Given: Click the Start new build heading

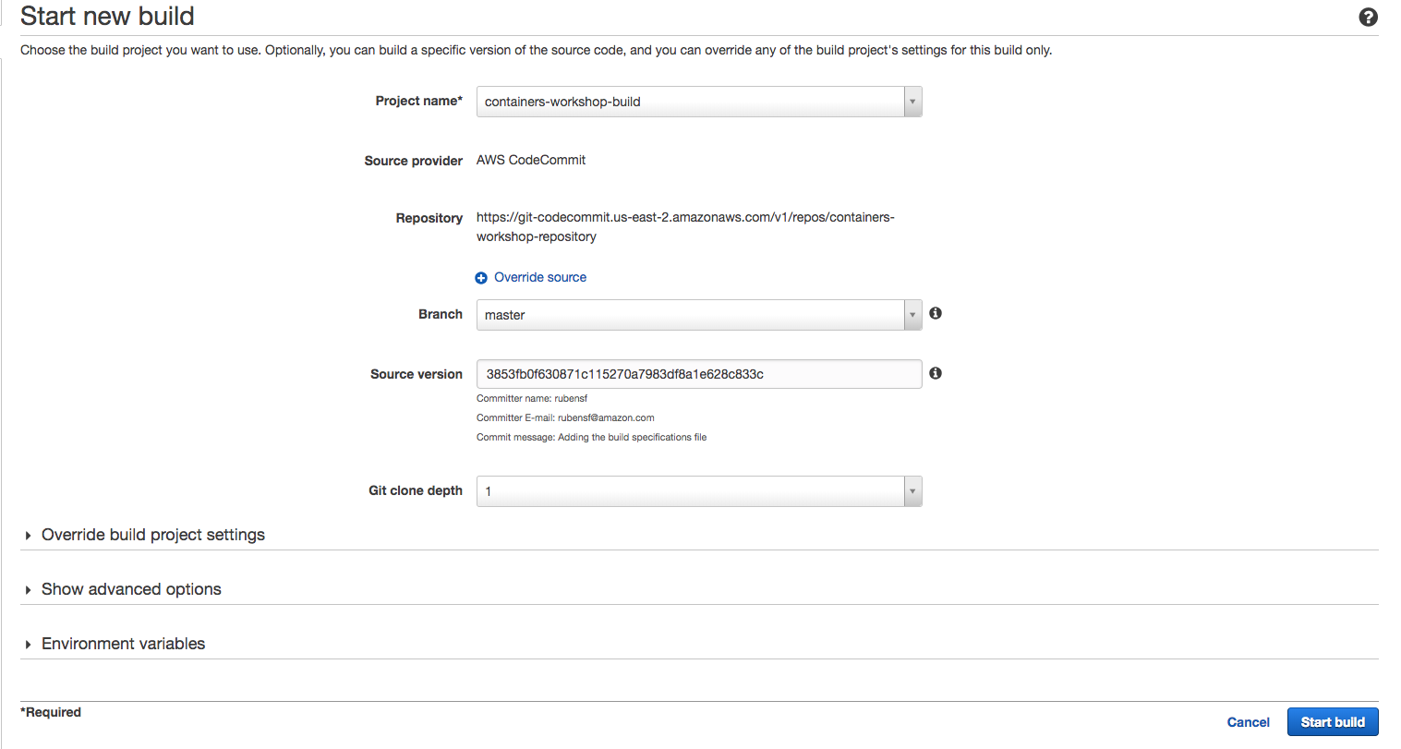Looking at the screenshot, I should [107, 17].
